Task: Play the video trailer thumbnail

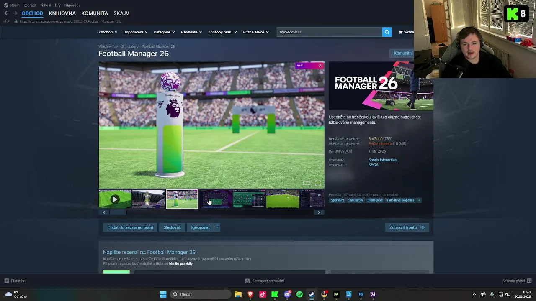Action: (x=115, y=199)
